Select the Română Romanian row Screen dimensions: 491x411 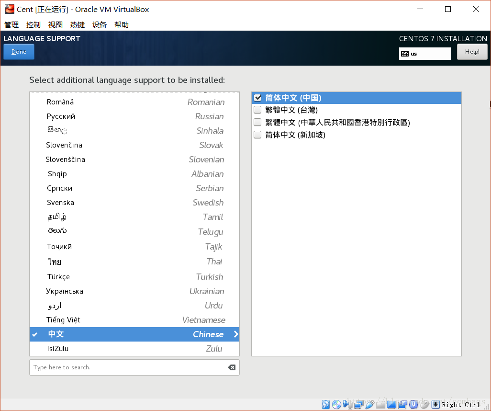point(134,102)
